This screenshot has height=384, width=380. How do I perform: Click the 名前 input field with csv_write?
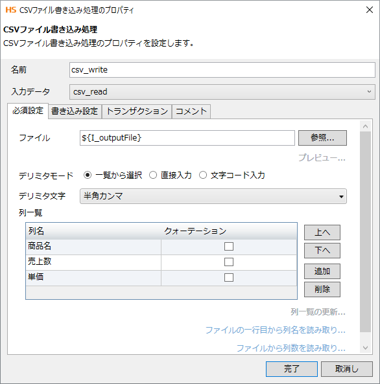[x=222, y=70]
